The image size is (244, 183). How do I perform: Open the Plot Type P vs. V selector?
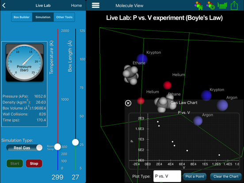point(167,176)
